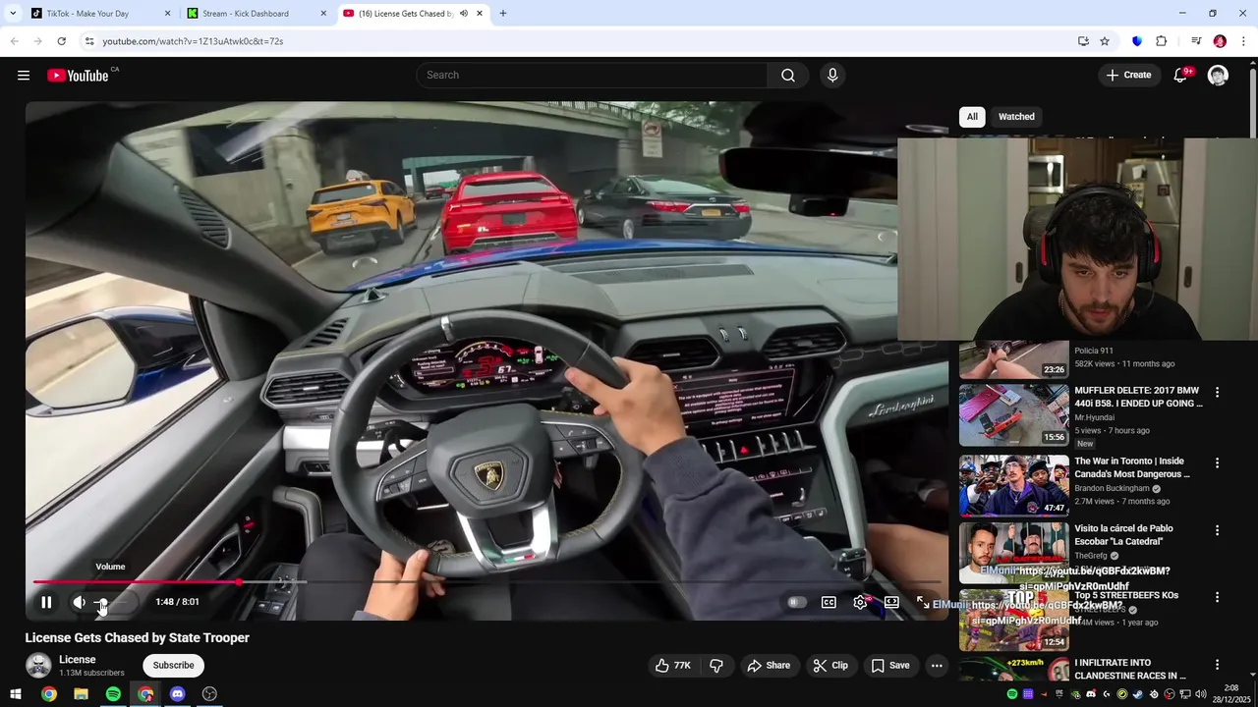The image size is (1258, 707).
Task: Open the notifications bell
Action: 1181,76
